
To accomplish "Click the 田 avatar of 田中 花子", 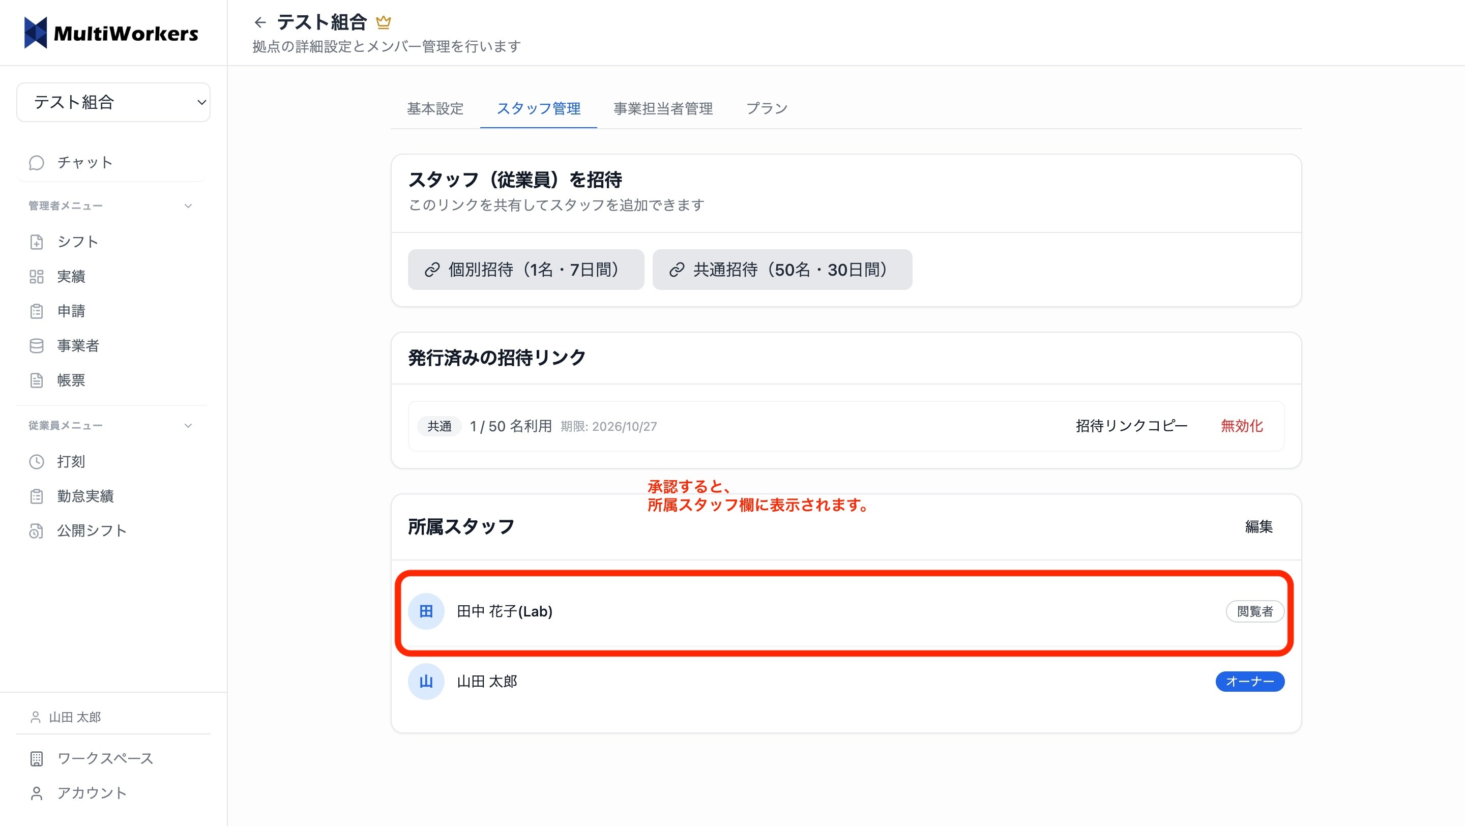I will 426,611.
